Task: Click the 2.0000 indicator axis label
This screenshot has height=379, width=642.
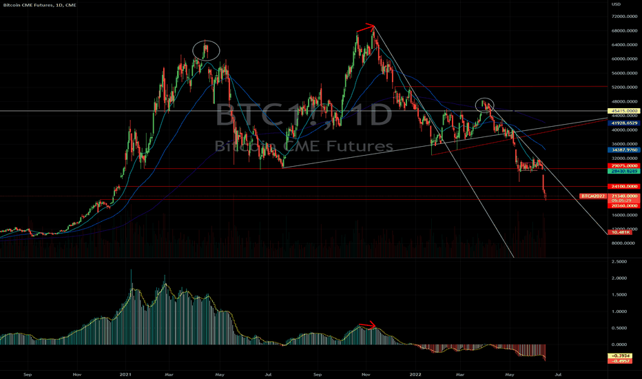Action: 619,278
